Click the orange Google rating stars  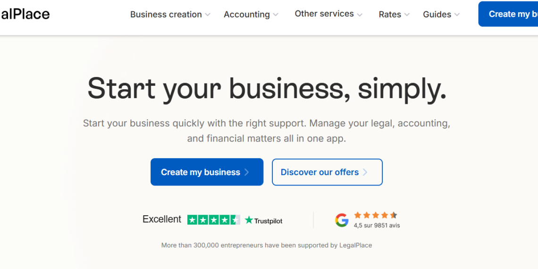pos(376,215)
